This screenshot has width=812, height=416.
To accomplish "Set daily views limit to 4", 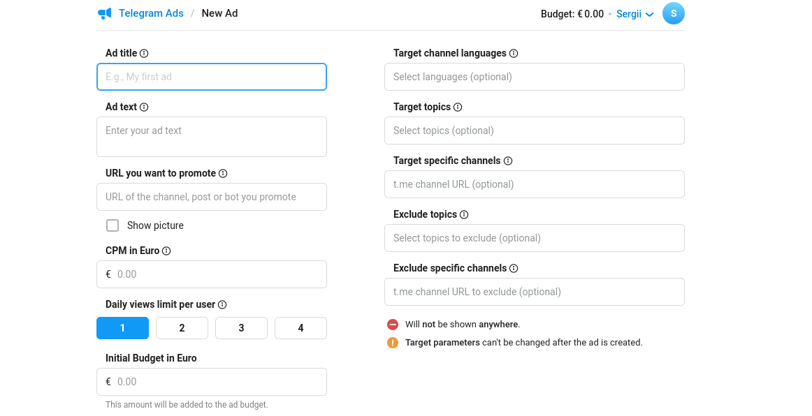I will click(x=300, y=328).
